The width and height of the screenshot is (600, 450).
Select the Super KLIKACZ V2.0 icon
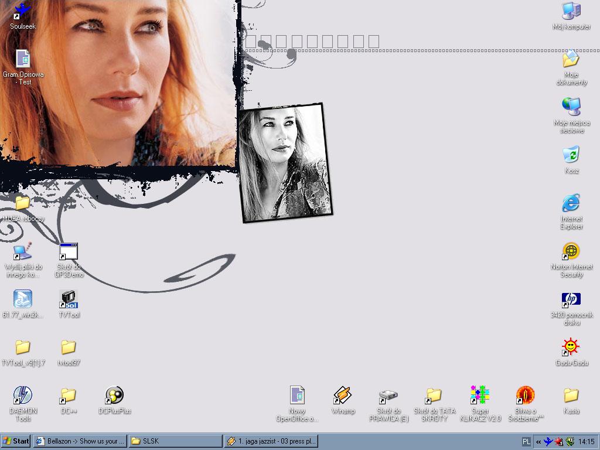coord(480,396)
